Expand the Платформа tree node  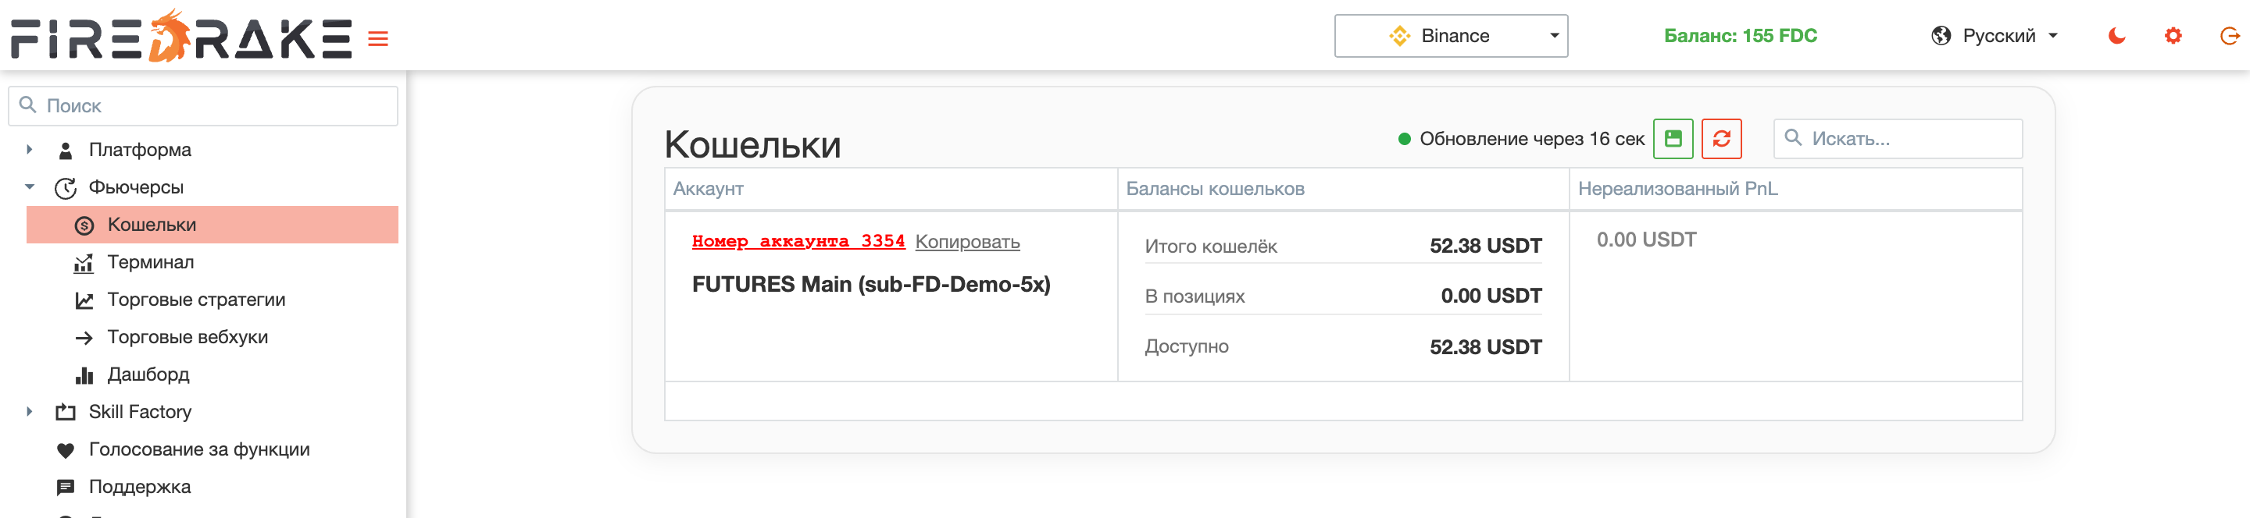coord(30,149)
